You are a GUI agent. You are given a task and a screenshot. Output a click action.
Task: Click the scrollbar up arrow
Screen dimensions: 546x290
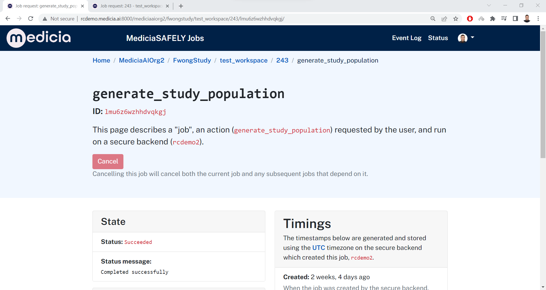click(543, 28)
